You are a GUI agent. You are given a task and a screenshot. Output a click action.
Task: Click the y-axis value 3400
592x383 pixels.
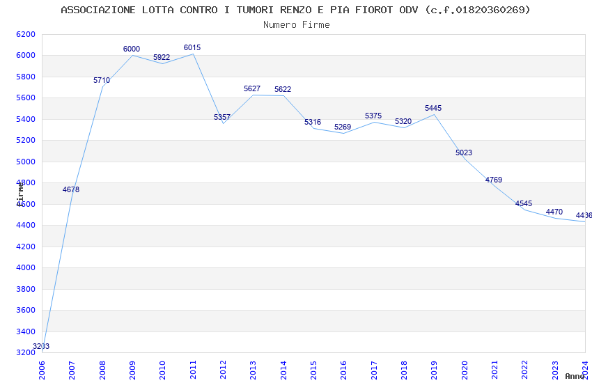[26, 331]
